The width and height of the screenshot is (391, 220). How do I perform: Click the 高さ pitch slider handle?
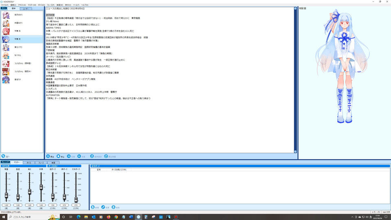(x=29, y=191)
